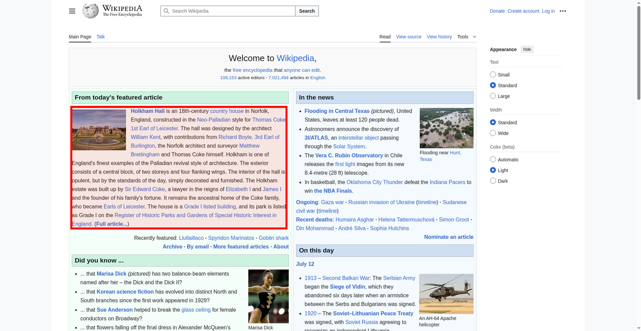Open the Humaira Asghar link
This screenshot has width=641, height=331.
click(354, 220)
